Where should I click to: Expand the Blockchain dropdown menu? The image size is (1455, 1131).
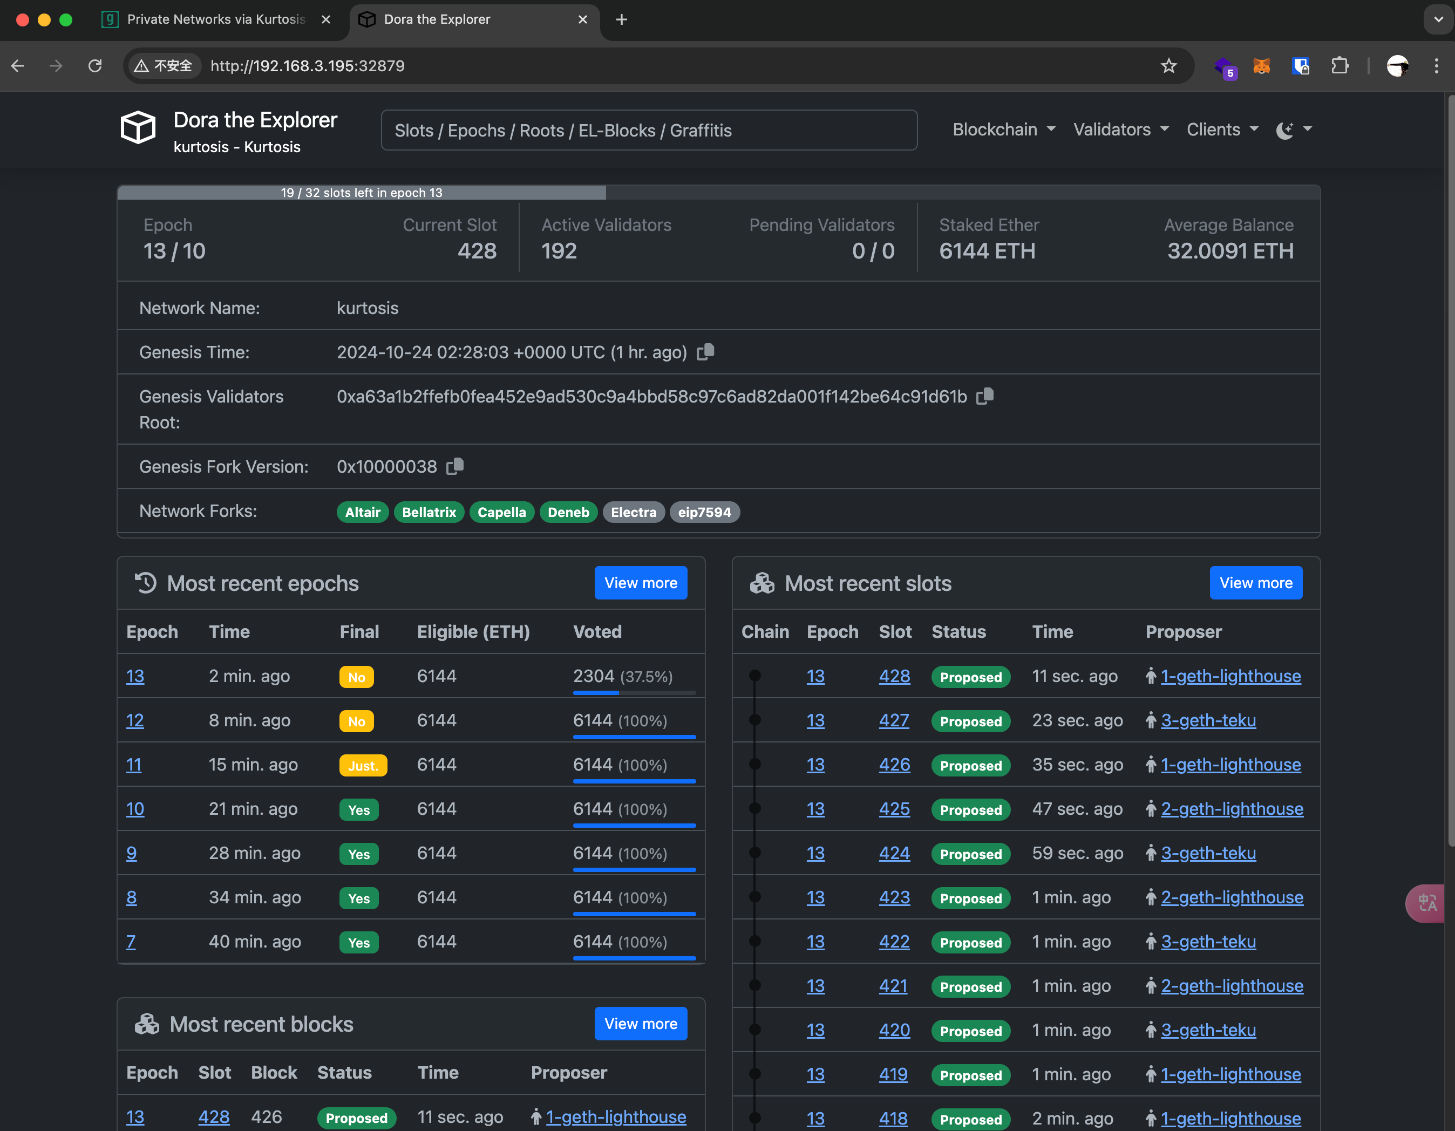click(1004, 130)
